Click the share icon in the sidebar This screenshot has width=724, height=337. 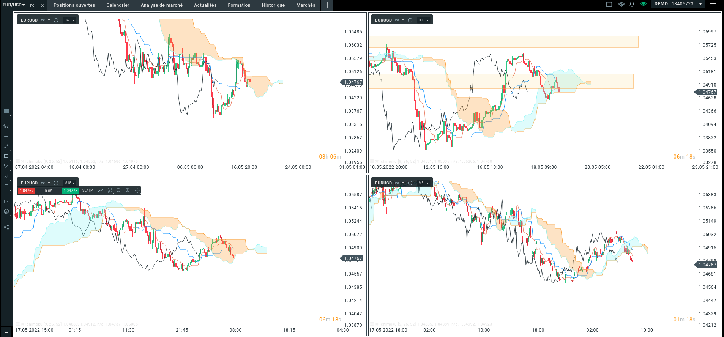[6, 227]
